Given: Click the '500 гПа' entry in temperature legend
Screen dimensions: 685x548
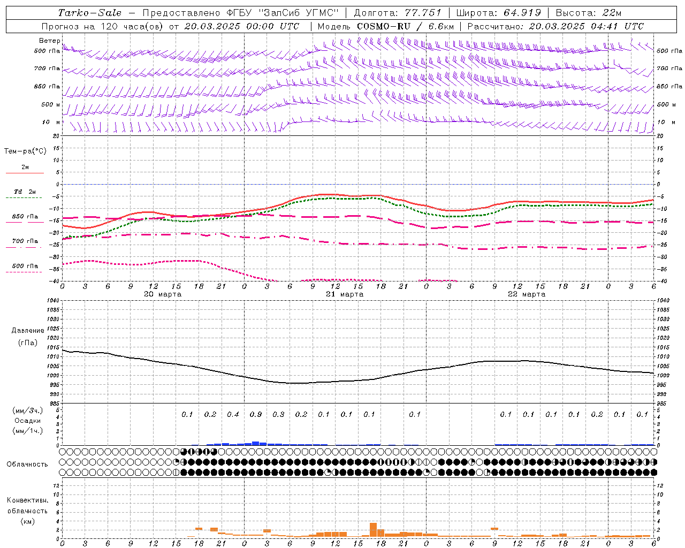Looking at the screenshot, I should 25,266.
